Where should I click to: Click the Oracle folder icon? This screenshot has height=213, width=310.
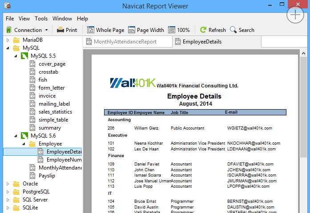tap(16, 184)
